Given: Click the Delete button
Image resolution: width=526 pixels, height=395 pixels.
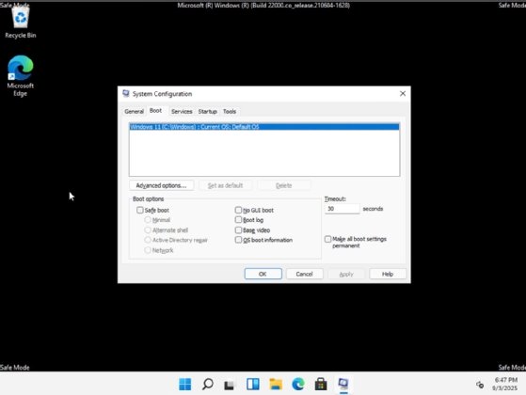Looking at the screenshot, I should (x=284, y=185).
